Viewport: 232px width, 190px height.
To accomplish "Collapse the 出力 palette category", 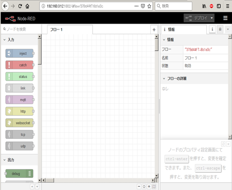I will tap(19, 160).
